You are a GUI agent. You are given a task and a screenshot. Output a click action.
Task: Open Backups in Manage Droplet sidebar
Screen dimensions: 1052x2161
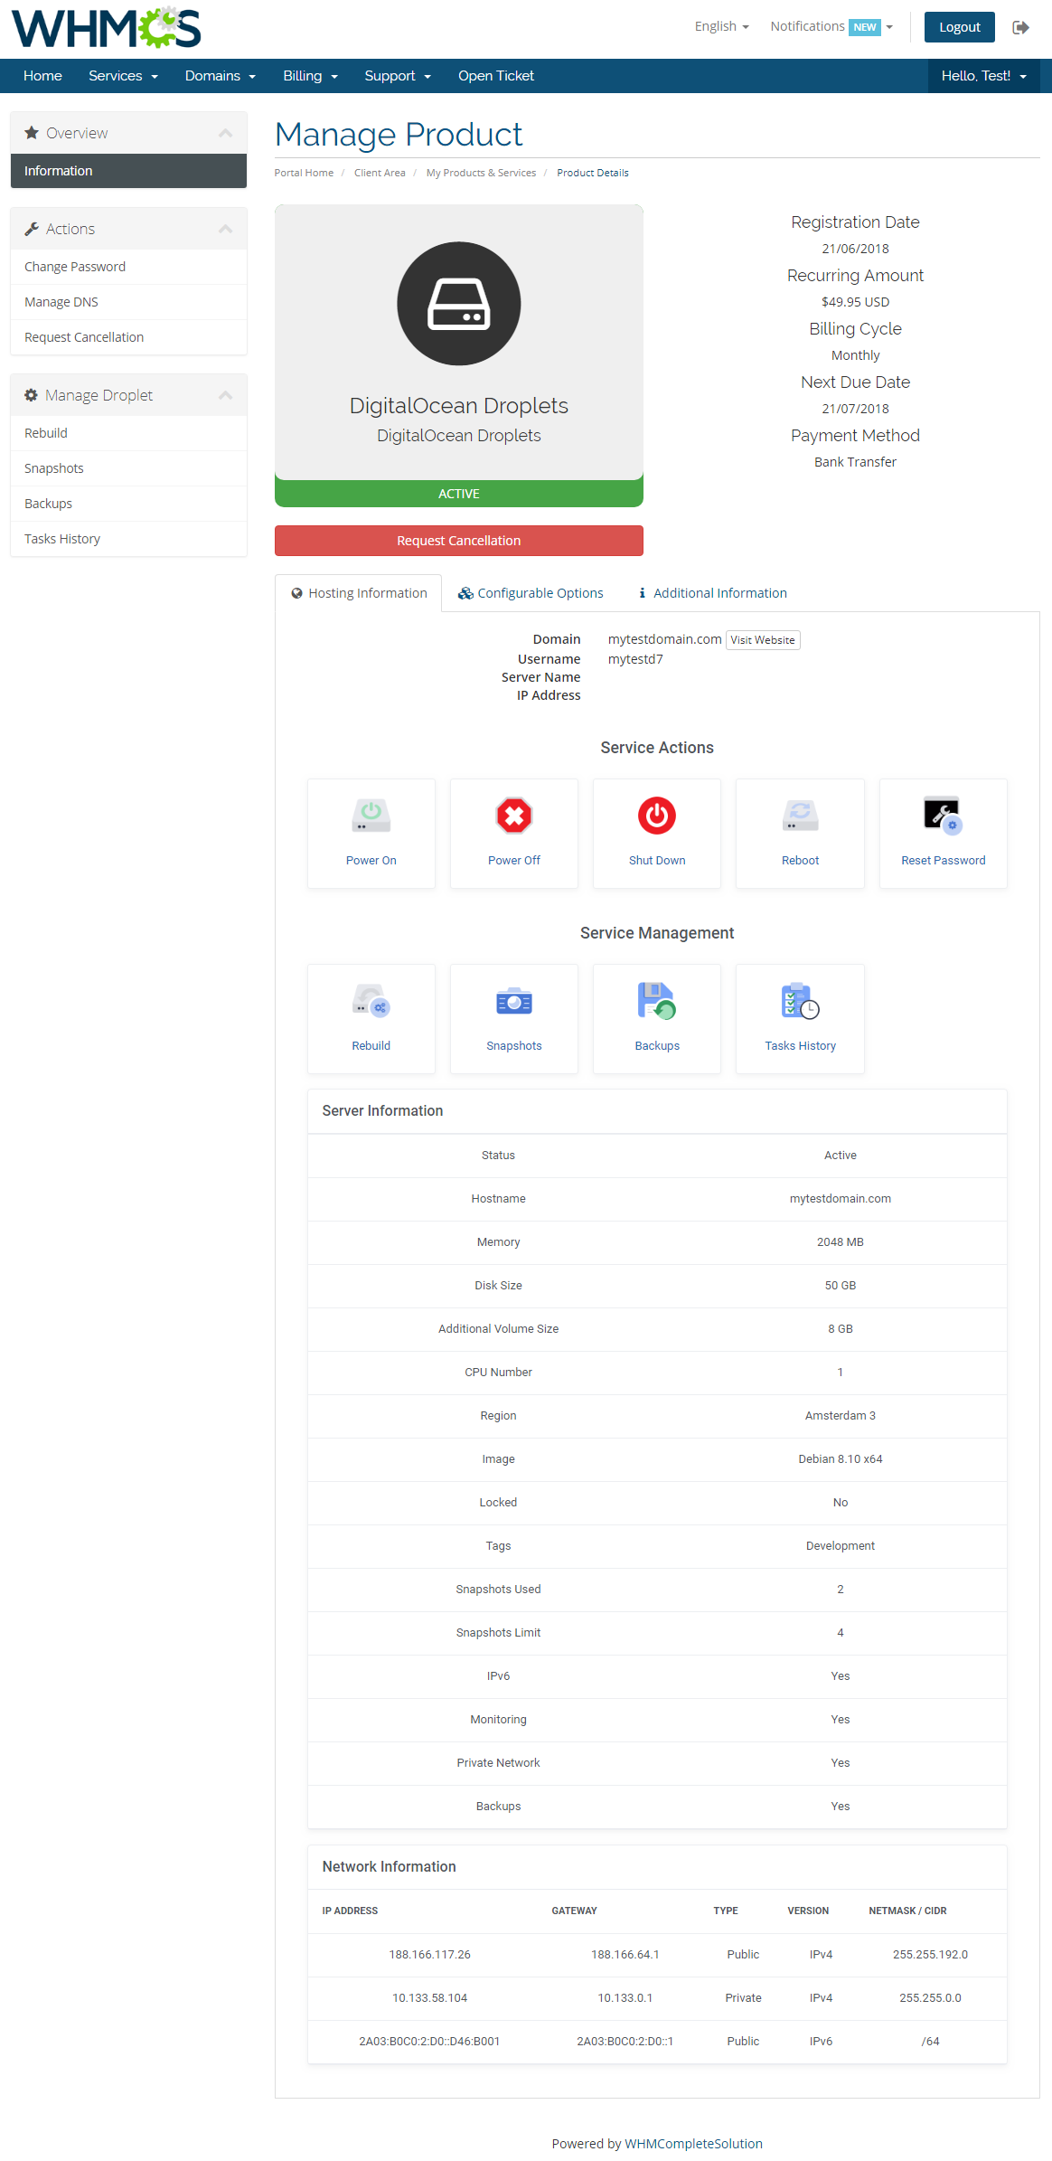pos(128,504)
